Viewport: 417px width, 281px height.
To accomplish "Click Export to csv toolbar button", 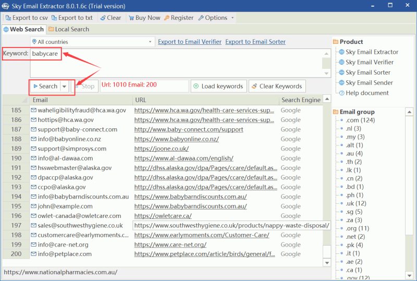I will (27, 18).
